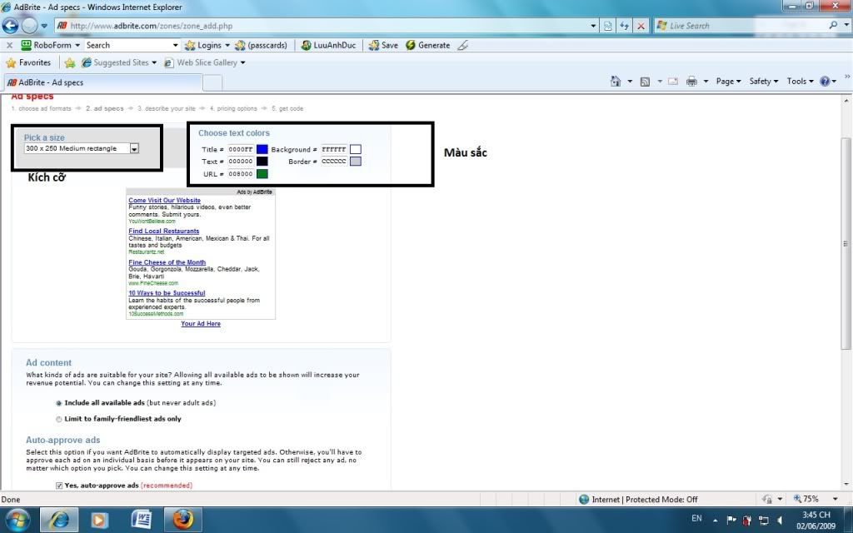
Task: Click the Background color hex field
Action: [333, 149]
